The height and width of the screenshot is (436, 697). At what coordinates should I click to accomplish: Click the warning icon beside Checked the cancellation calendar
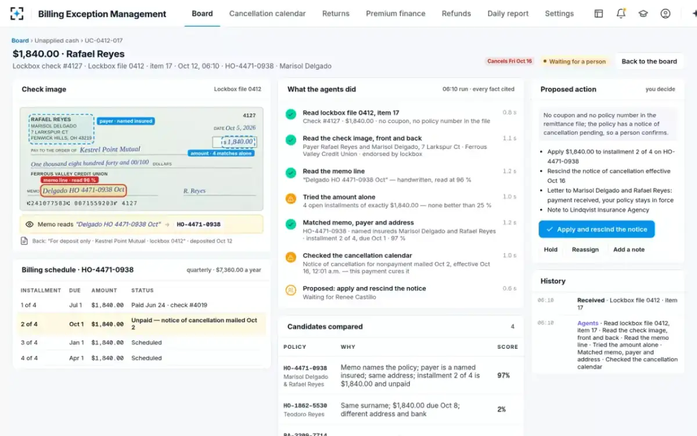(x=291, y=257)
